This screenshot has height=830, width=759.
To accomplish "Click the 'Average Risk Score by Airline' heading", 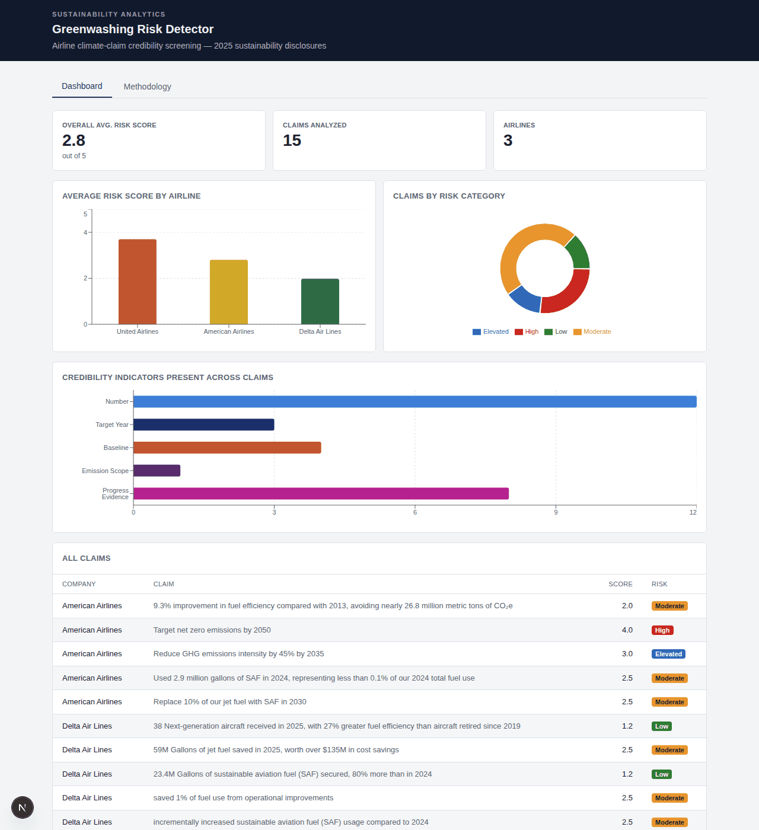I will (x=132, y=196).
